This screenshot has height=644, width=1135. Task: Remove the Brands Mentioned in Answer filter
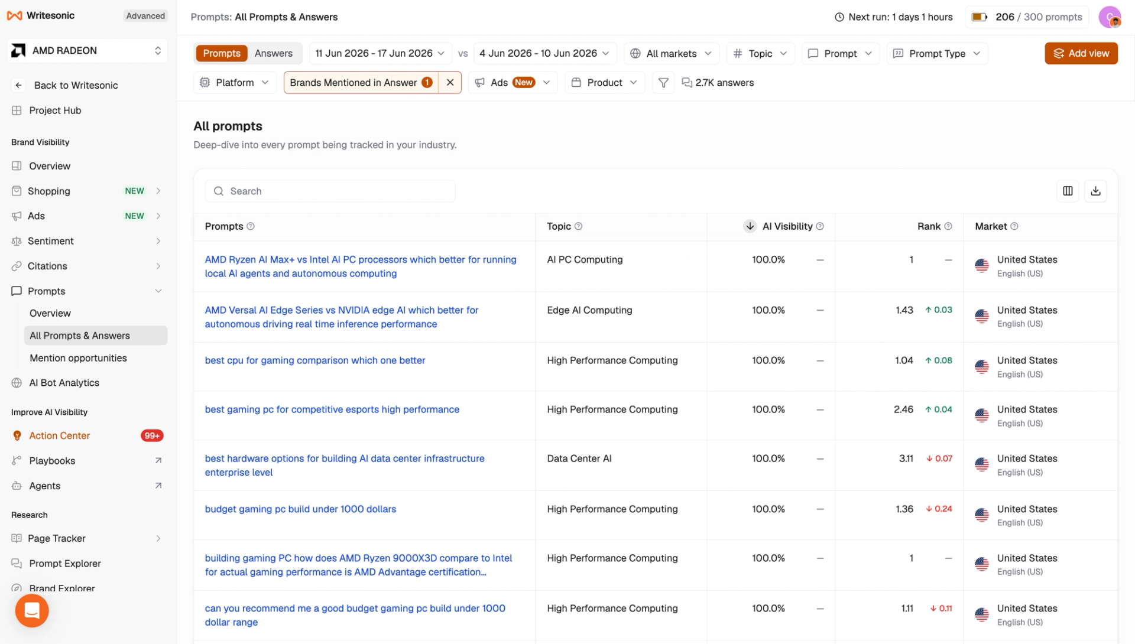coord(450,83)
